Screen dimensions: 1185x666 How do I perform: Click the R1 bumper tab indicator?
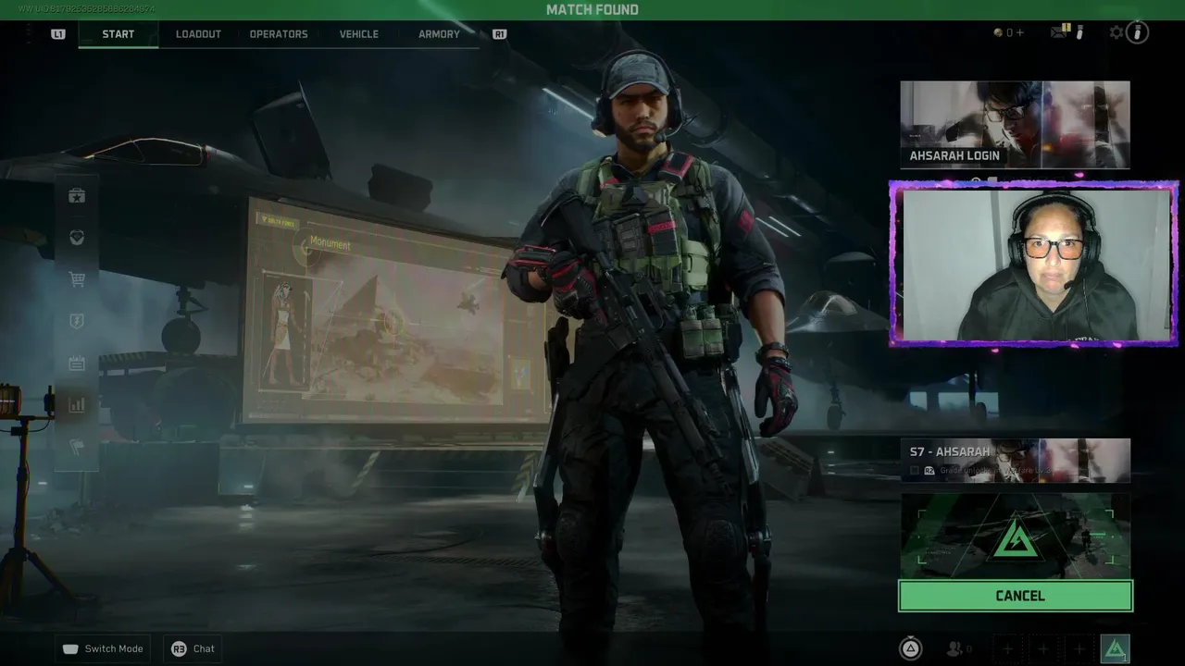(x=500, y=34)
